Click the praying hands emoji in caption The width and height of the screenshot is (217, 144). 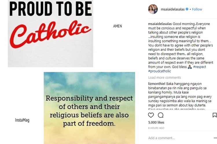[190, 67]
